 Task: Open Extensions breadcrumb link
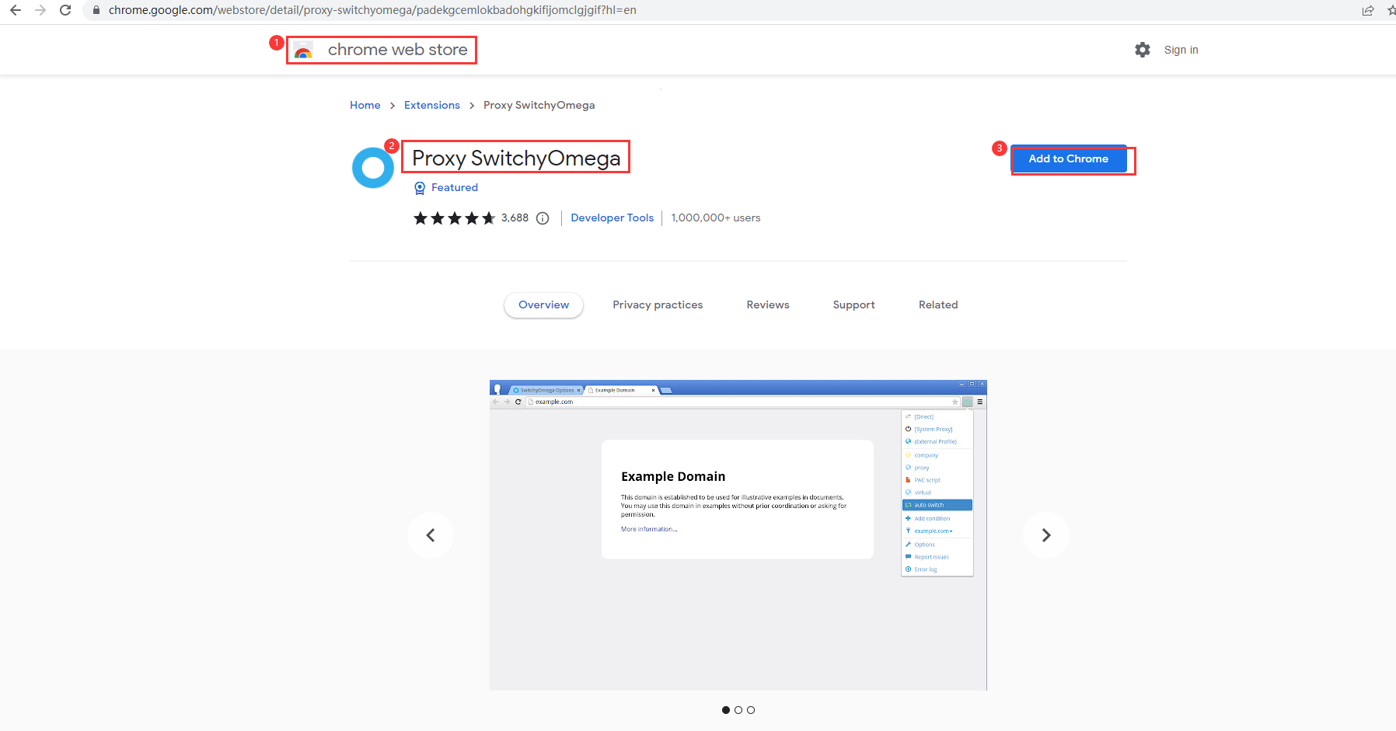point(432,105)
